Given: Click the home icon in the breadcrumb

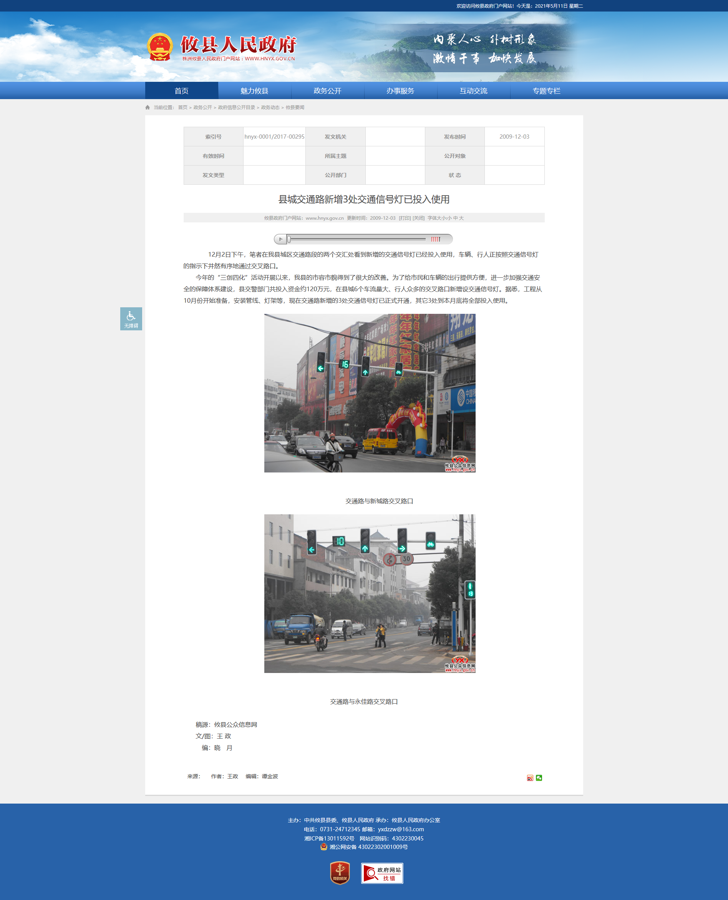Looking at the screenshot, I should [x=148, y=108].
